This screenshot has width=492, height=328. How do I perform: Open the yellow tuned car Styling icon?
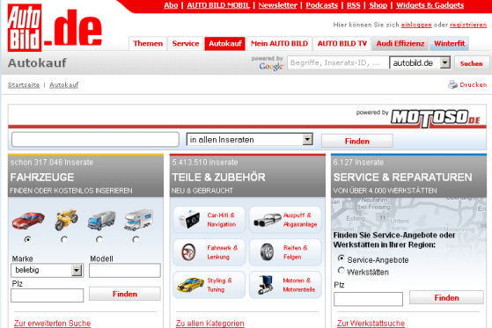point(190,284)
